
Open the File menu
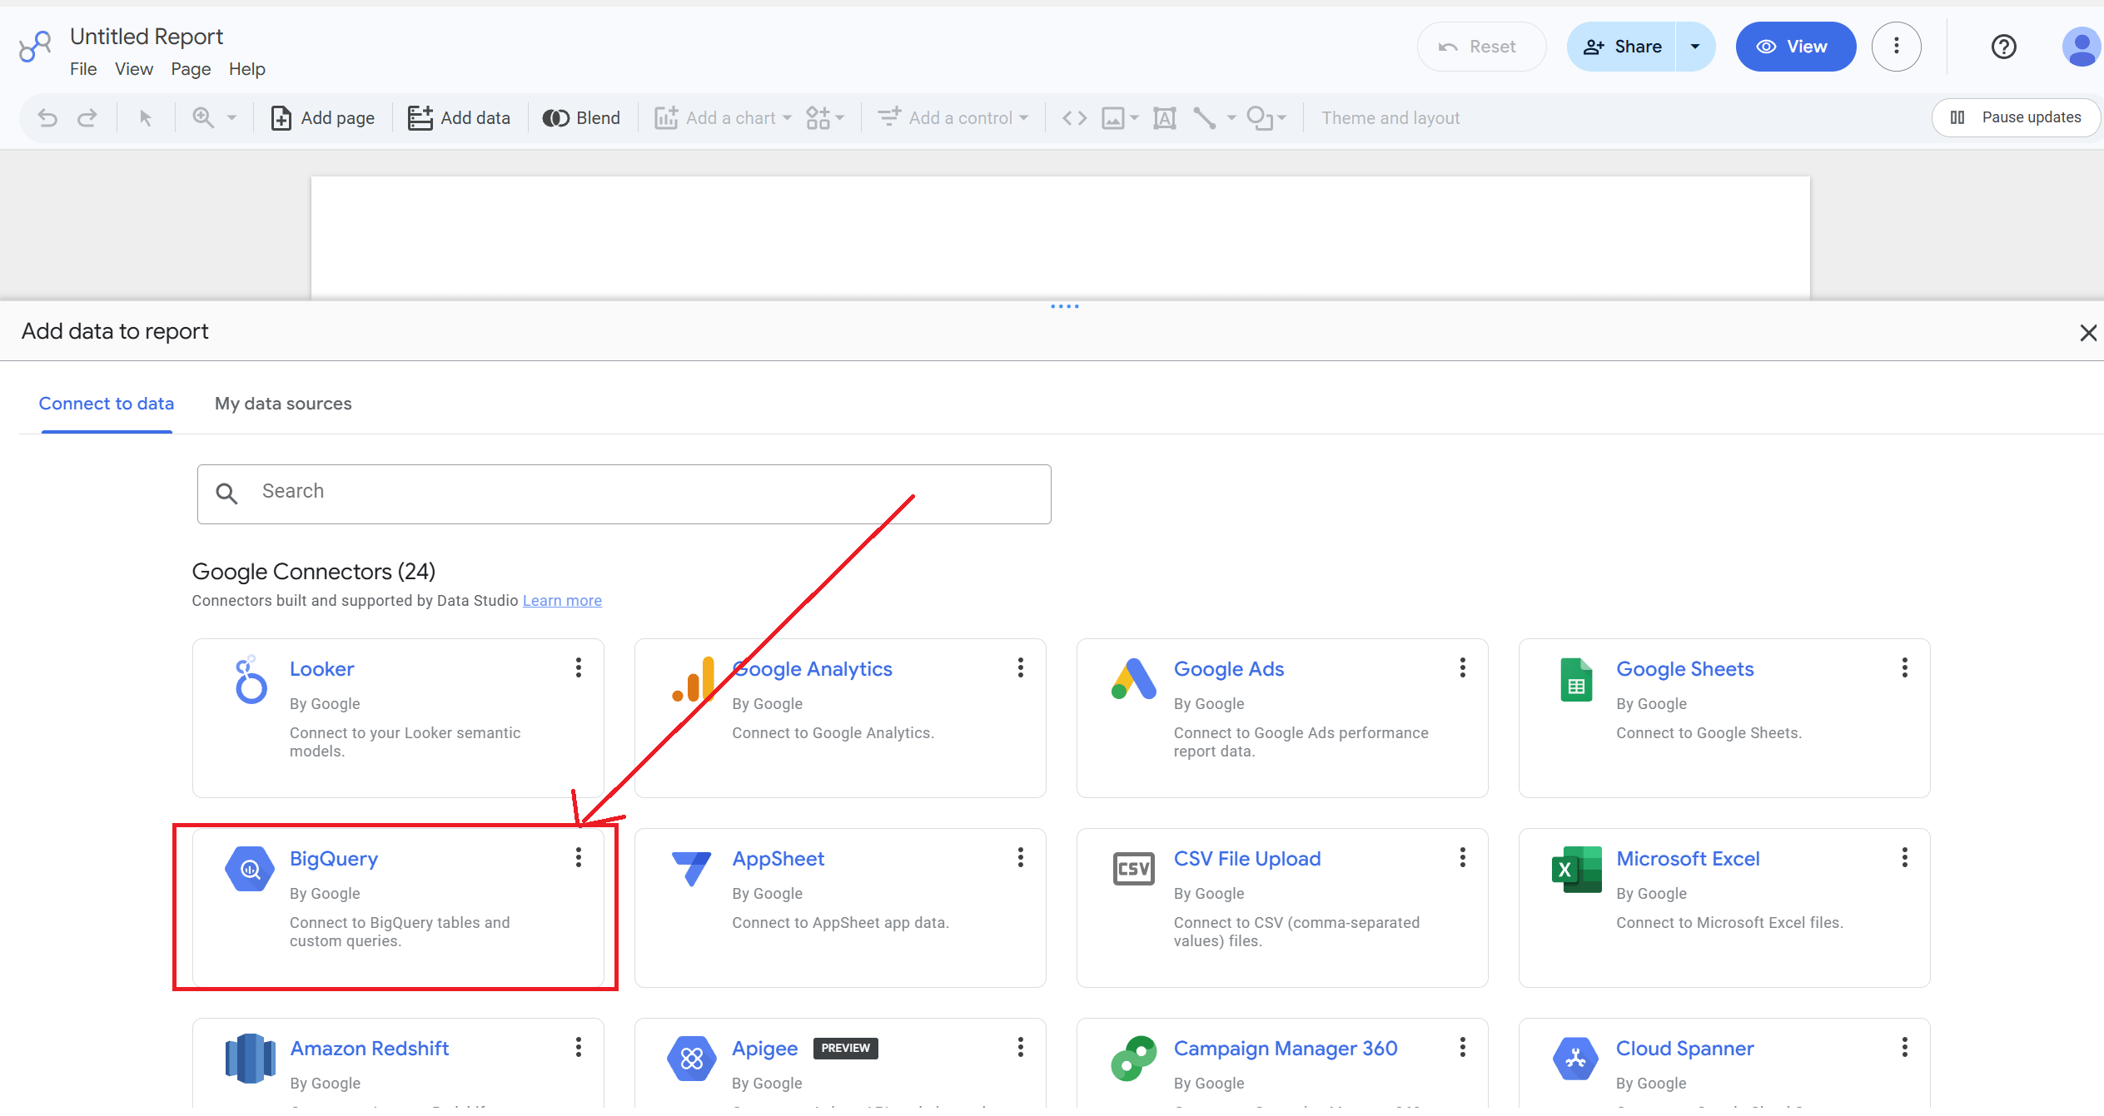(x=83, y=69)
